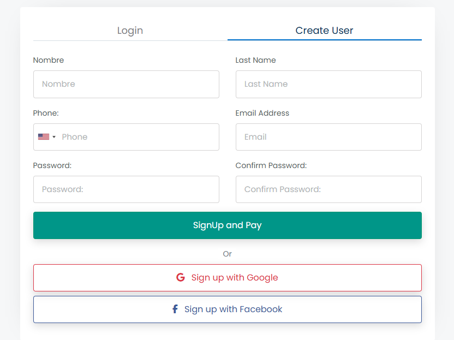454x340 pixels.
Task: Click the US flag icon
Action: click(x=44, y=137)
